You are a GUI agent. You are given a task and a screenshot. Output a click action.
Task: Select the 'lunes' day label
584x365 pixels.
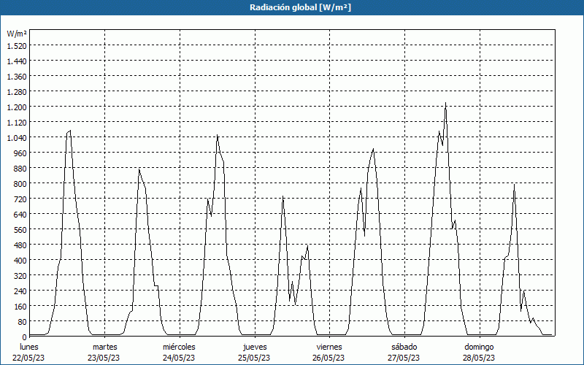click(x=29, y=347)
